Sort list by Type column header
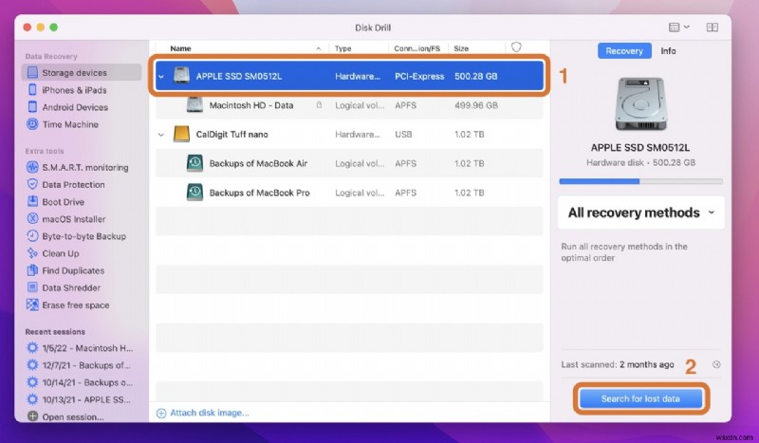759x443 pixels. pyautogui.click(x=342, y=48)
